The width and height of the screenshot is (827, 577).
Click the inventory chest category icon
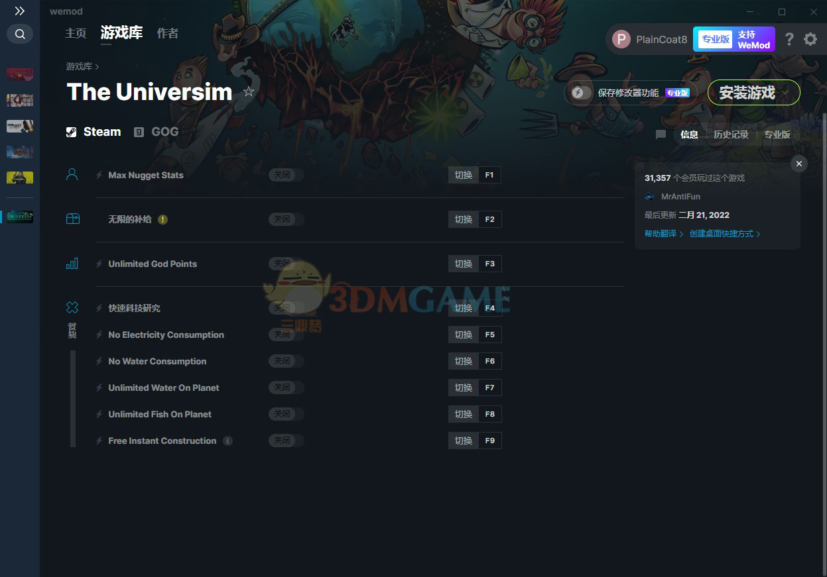[x=72, y=219]
